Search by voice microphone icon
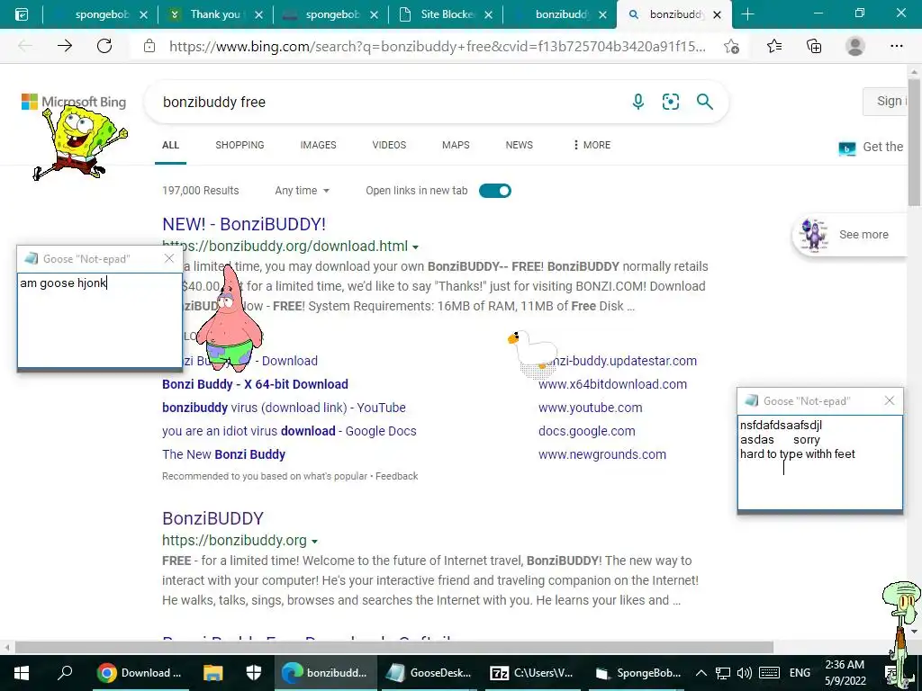Screen dimensions: 922x691 click(x=638, y=102)
